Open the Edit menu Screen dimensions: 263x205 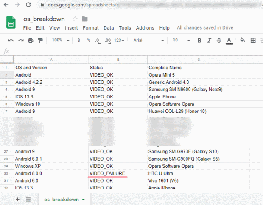pyautogui.click(x=40, y=28)
